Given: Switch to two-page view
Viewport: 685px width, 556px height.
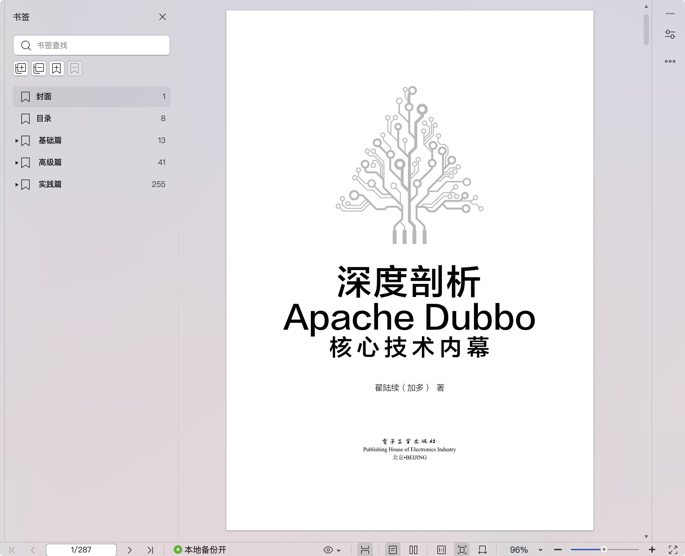Looking at the screenshot, I should (413, 550).
